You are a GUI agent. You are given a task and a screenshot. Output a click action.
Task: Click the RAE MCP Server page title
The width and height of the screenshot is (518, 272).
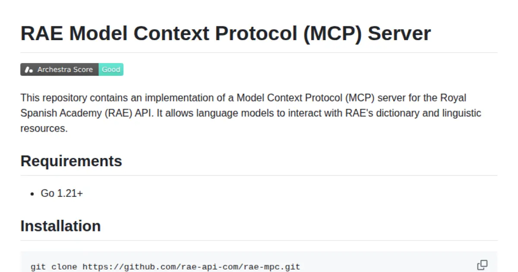tap(225, 33)
